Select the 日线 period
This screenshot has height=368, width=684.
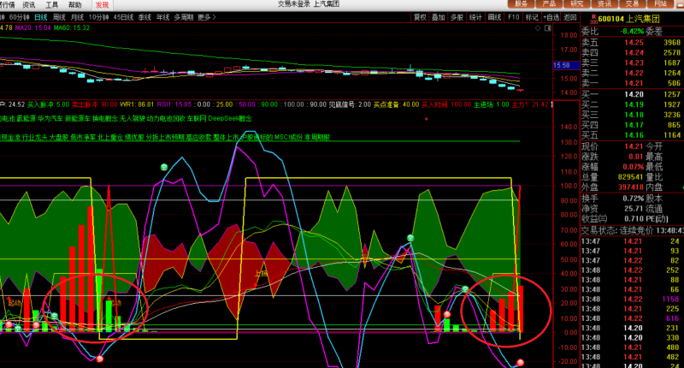point(40,17)
